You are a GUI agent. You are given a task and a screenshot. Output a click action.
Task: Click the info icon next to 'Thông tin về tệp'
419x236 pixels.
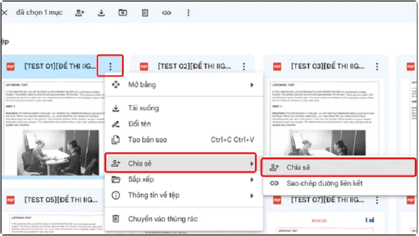coord(116,195)
